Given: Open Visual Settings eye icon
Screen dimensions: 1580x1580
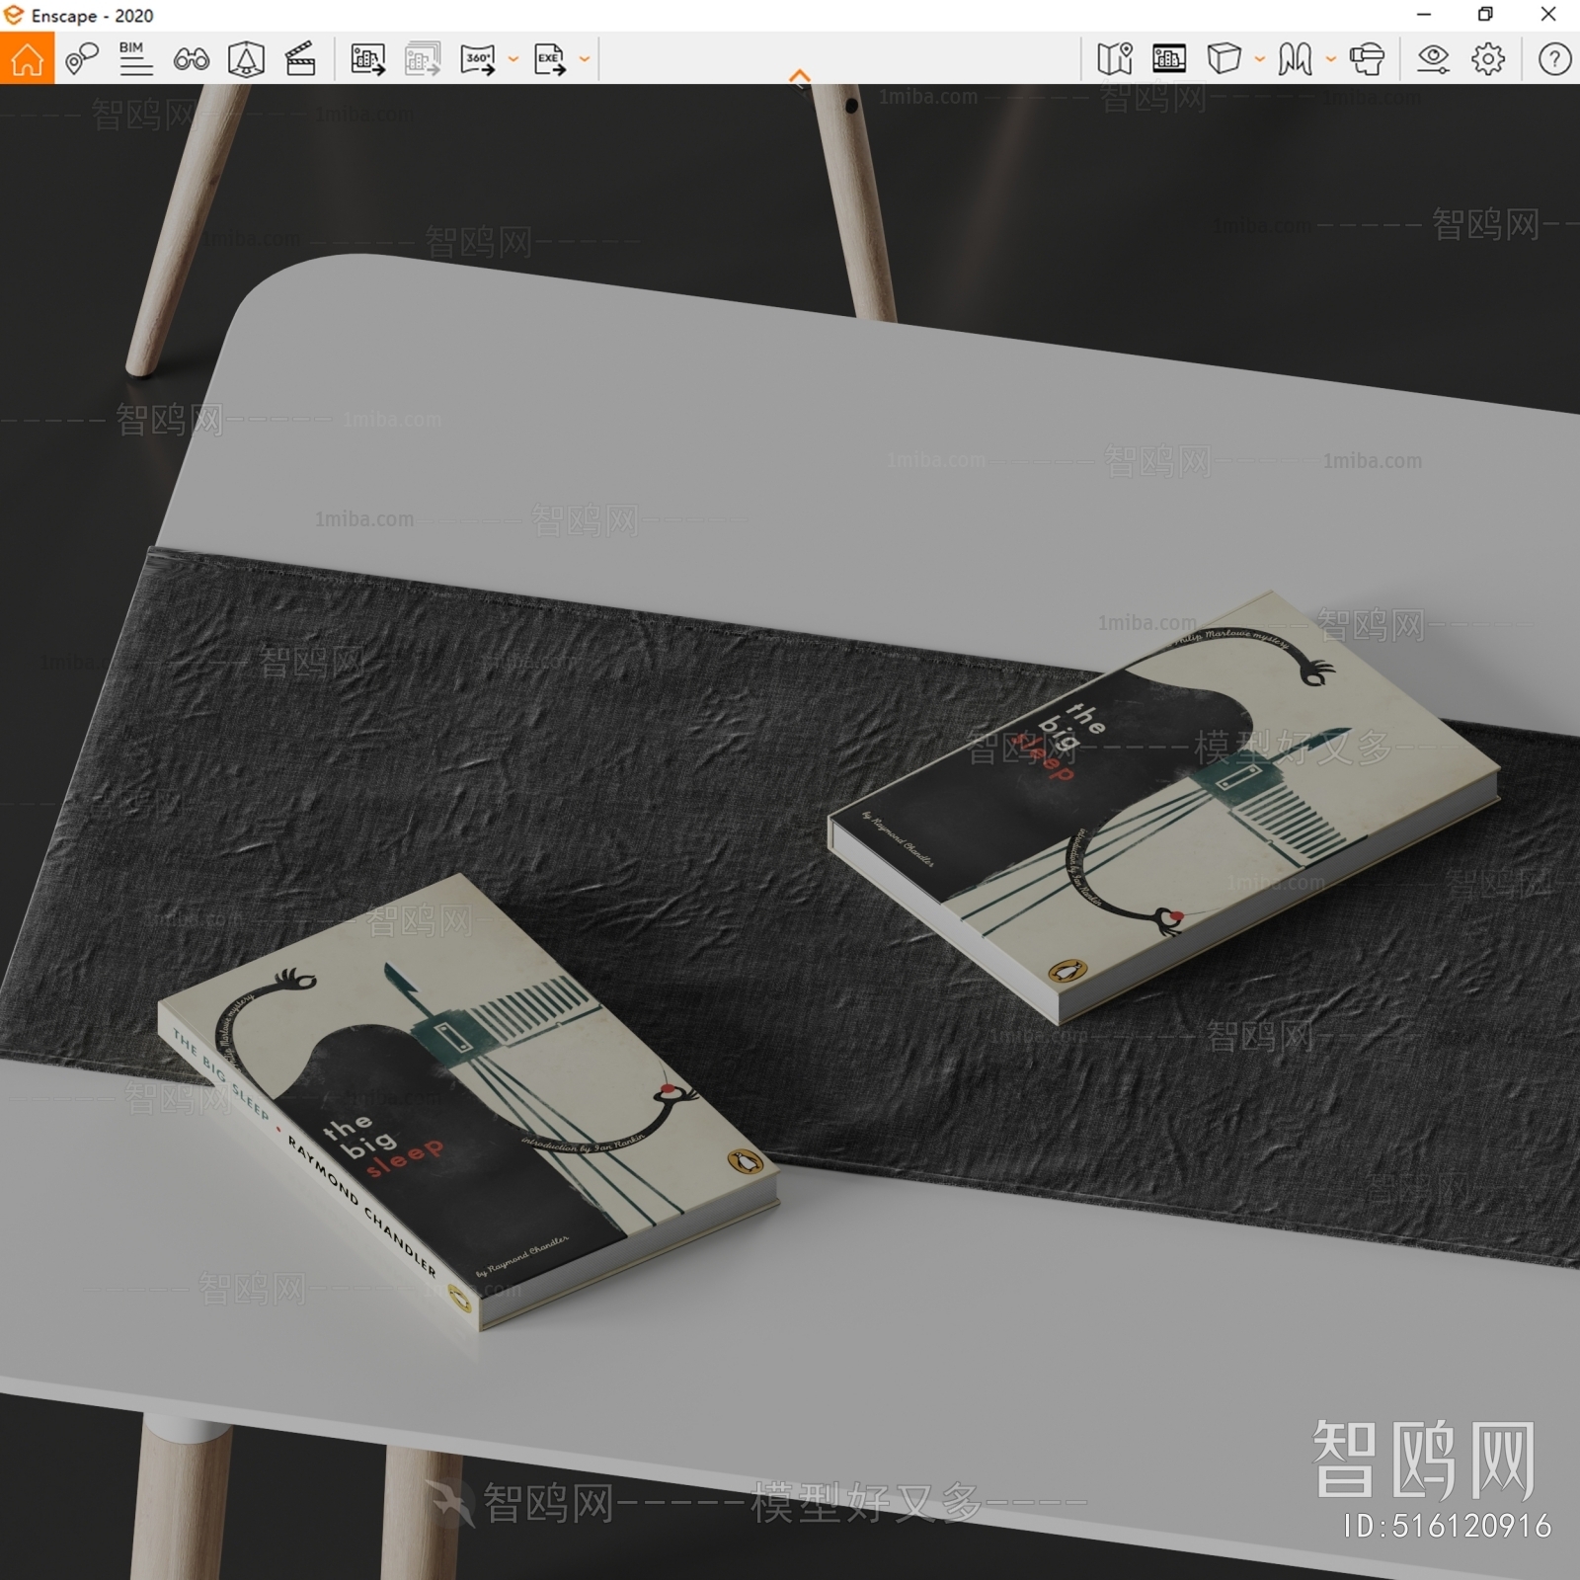Looking at the screenshot, I should (x=1433, y=59).
